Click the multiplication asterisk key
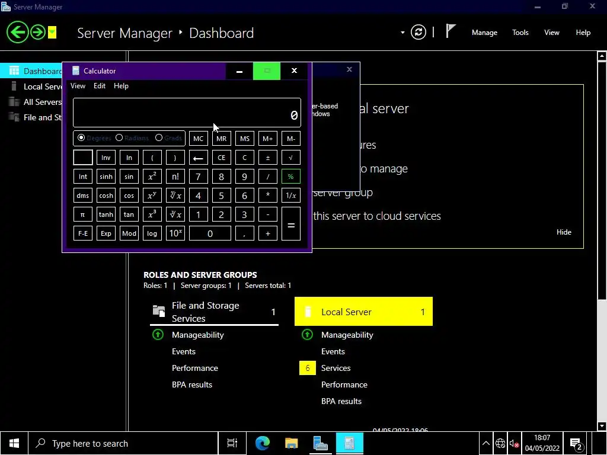This screenshot has height=455, width=607. [267, 196]
